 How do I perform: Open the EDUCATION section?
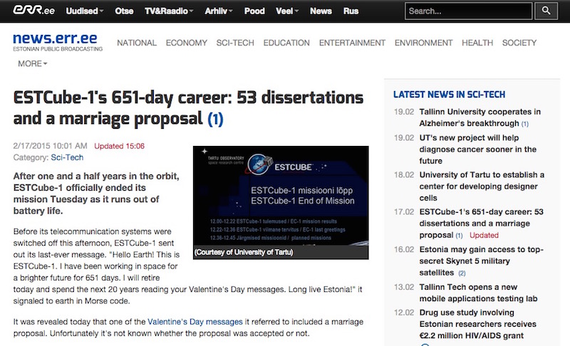[286, 43]
